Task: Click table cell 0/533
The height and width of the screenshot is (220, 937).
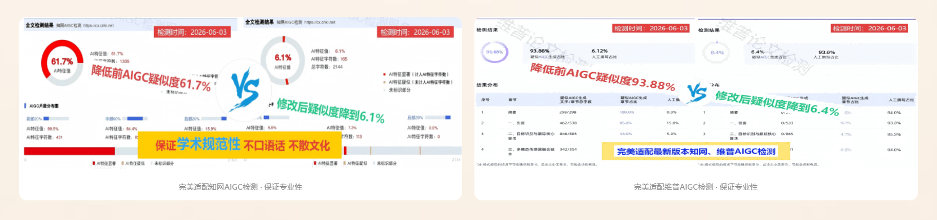Action: coord(787,123)
